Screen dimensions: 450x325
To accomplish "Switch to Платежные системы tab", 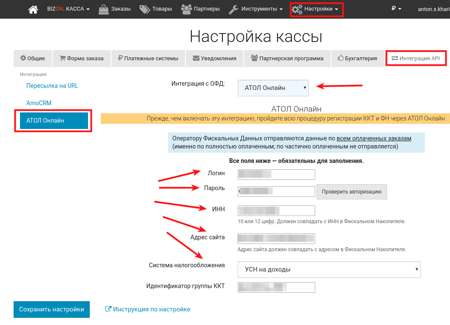I will pos(148,59).
